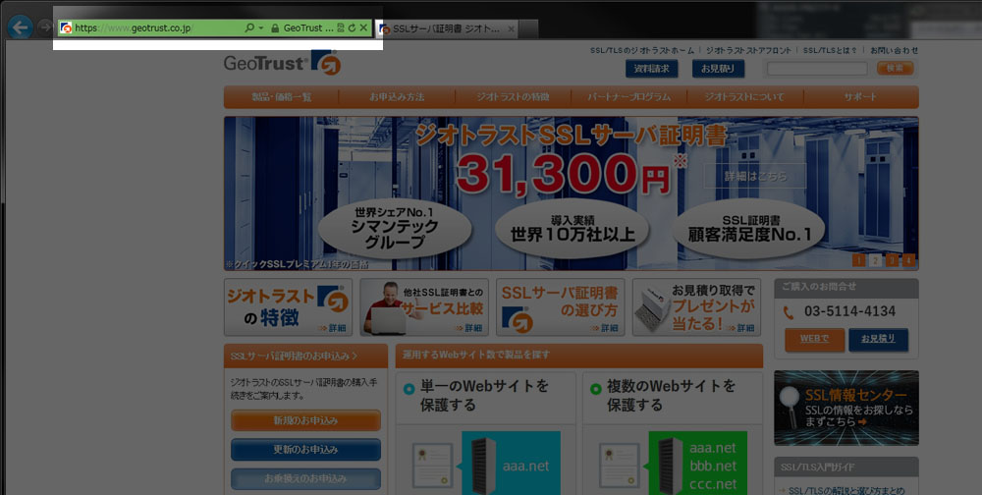Open the パートナープログラム menu
This screenshot has width=982, height=495.
click(x=628, y=97)
